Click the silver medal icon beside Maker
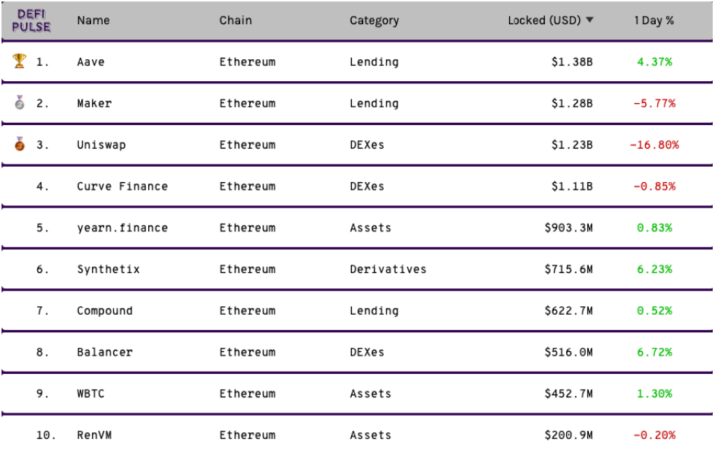The height and width of the screenshot is (455, 715). pos(19,102)
